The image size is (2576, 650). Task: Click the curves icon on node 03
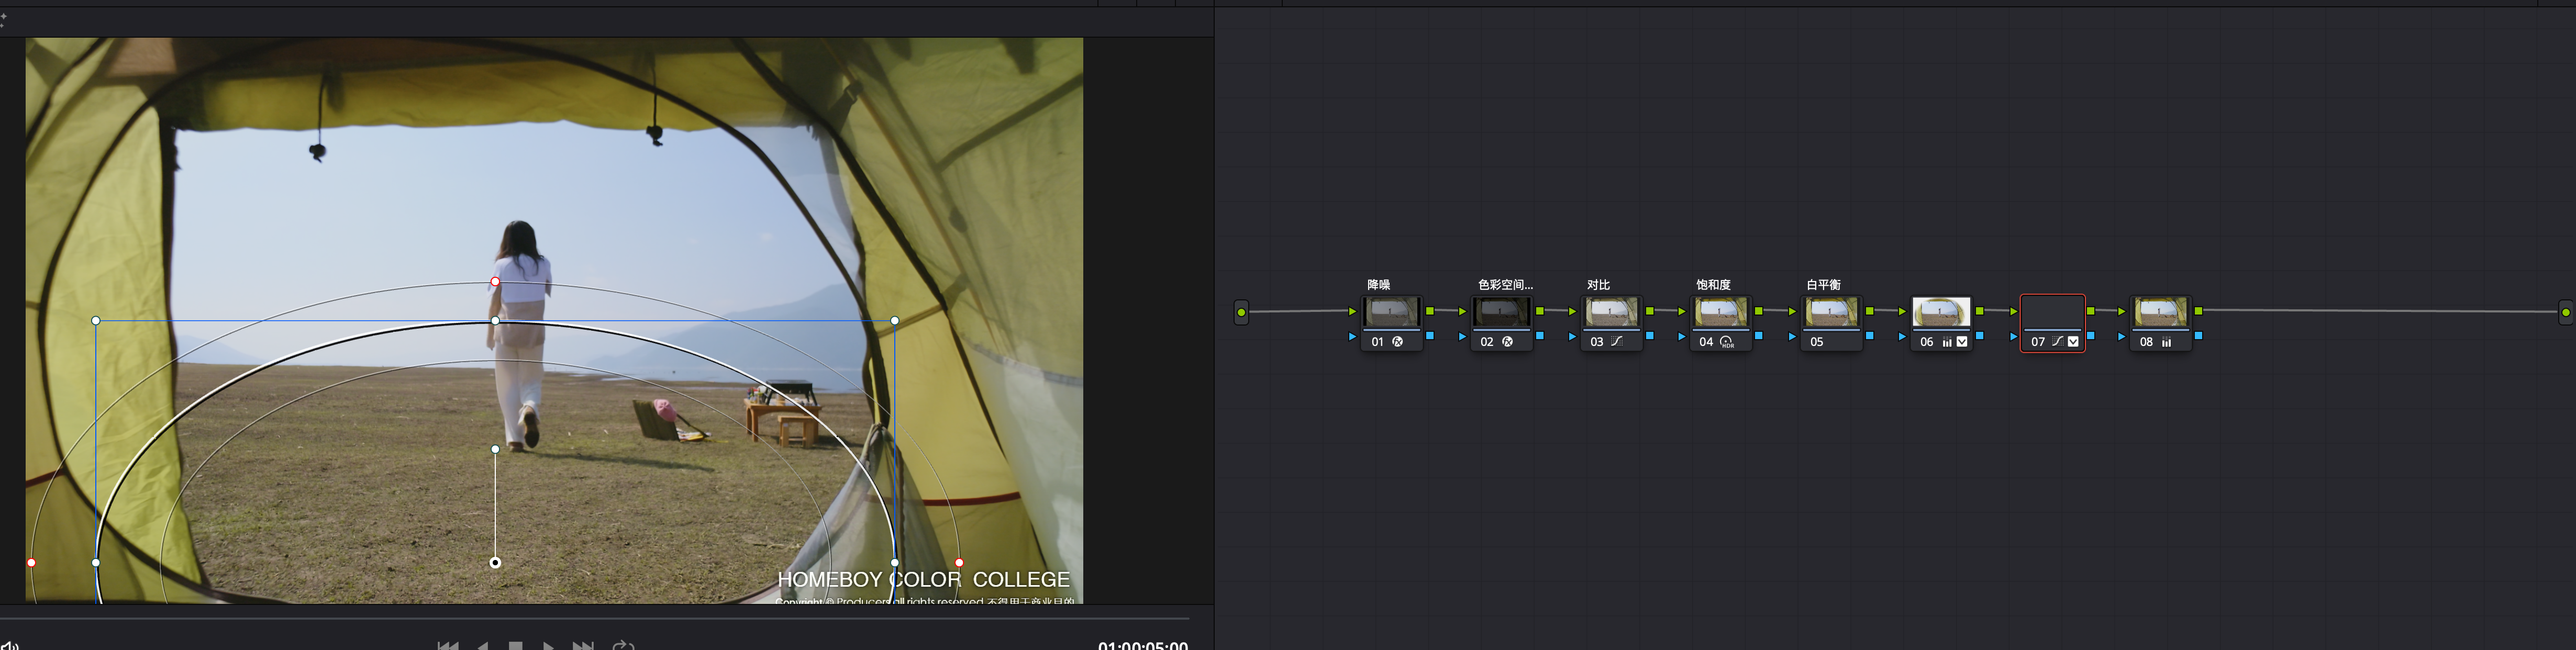point(1617,342)
